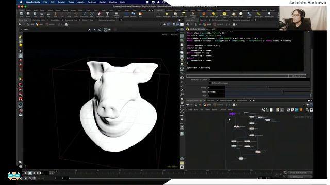Switch to the Performance Monitor tab
Screen dimensions: 330x185
[x=220, y=20]
